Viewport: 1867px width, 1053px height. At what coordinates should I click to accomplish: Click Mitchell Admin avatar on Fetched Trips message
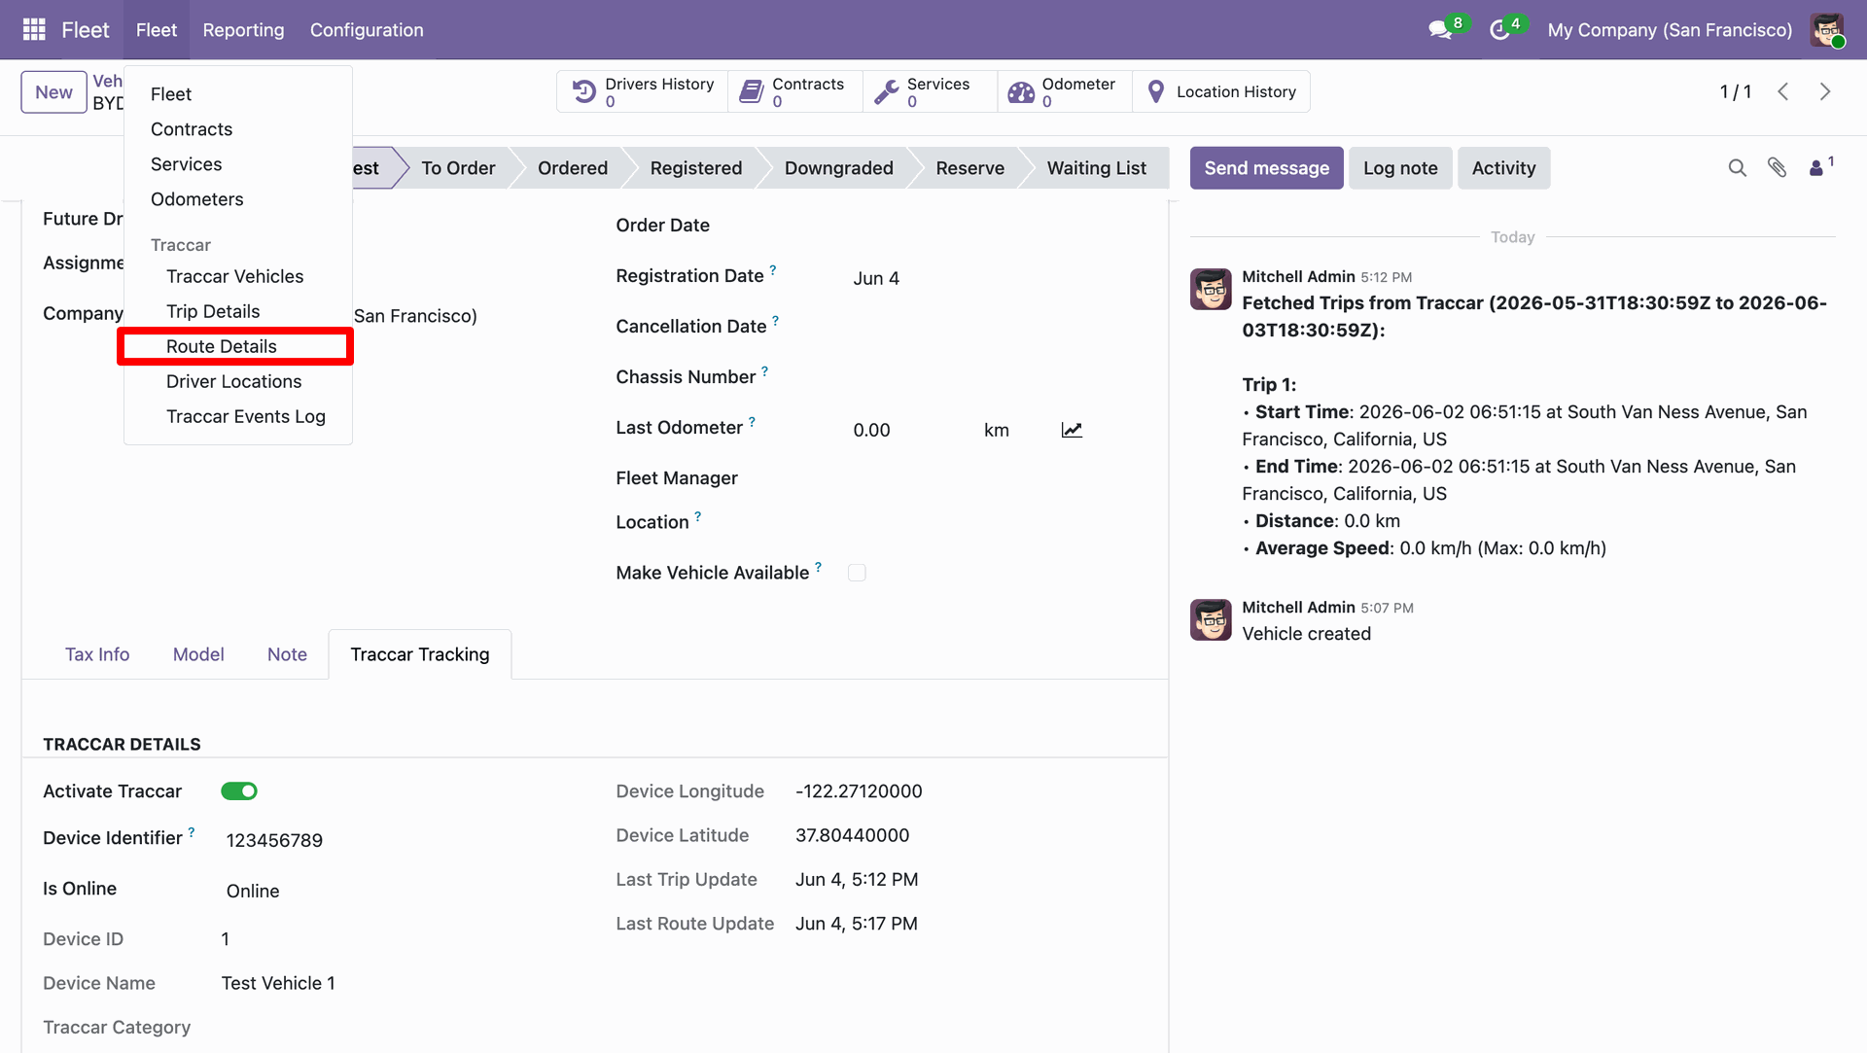[1211, 290]
